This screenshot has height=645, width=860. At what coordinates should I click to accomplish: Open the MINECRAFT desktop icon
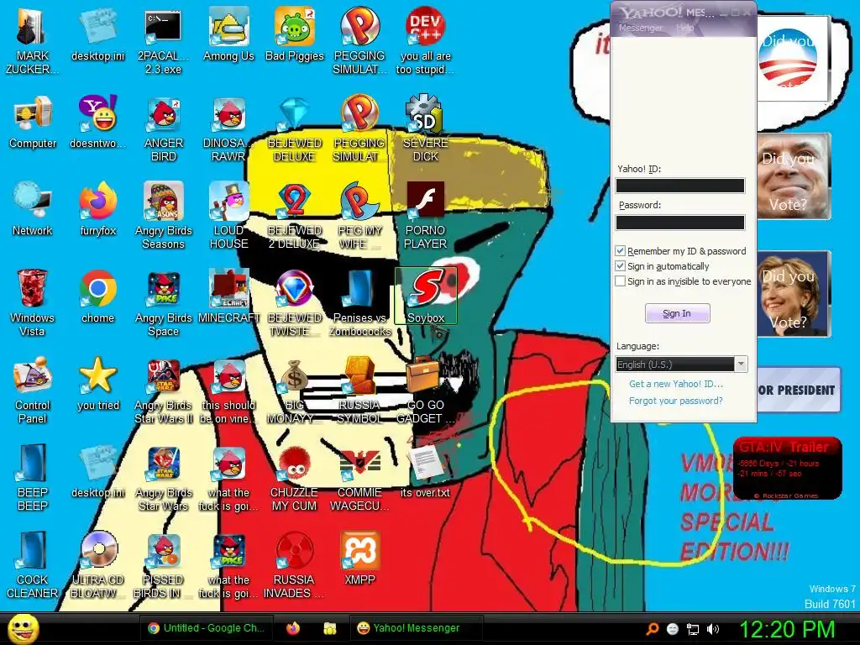[x=228, y=296]
